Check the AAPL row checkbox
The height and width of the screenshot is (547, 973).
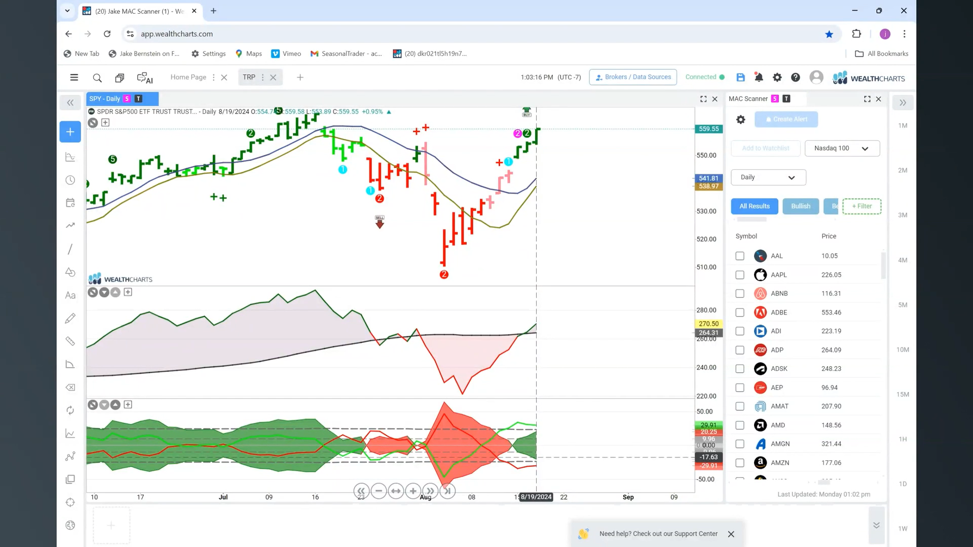tap(740, 275)
